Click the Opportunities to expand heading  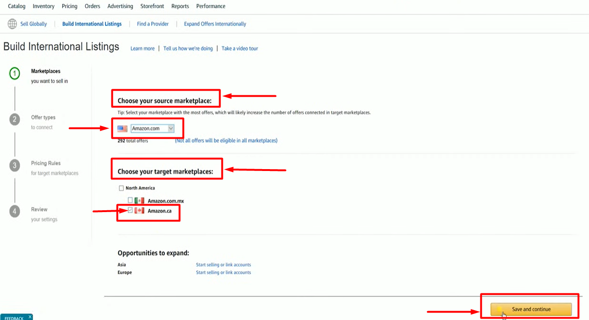click(x=153, y=253)
